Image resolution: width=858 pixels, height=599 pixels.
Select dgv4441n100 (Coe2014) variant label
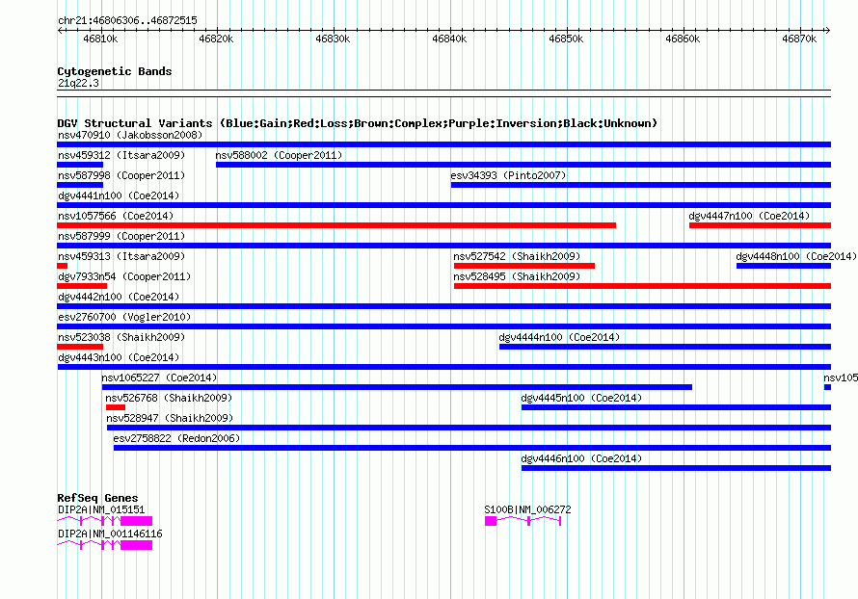(119, 195)
